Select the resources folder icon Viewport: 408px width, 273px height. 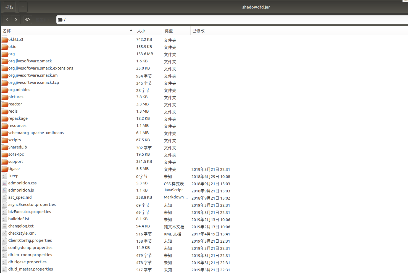[4, 126]
